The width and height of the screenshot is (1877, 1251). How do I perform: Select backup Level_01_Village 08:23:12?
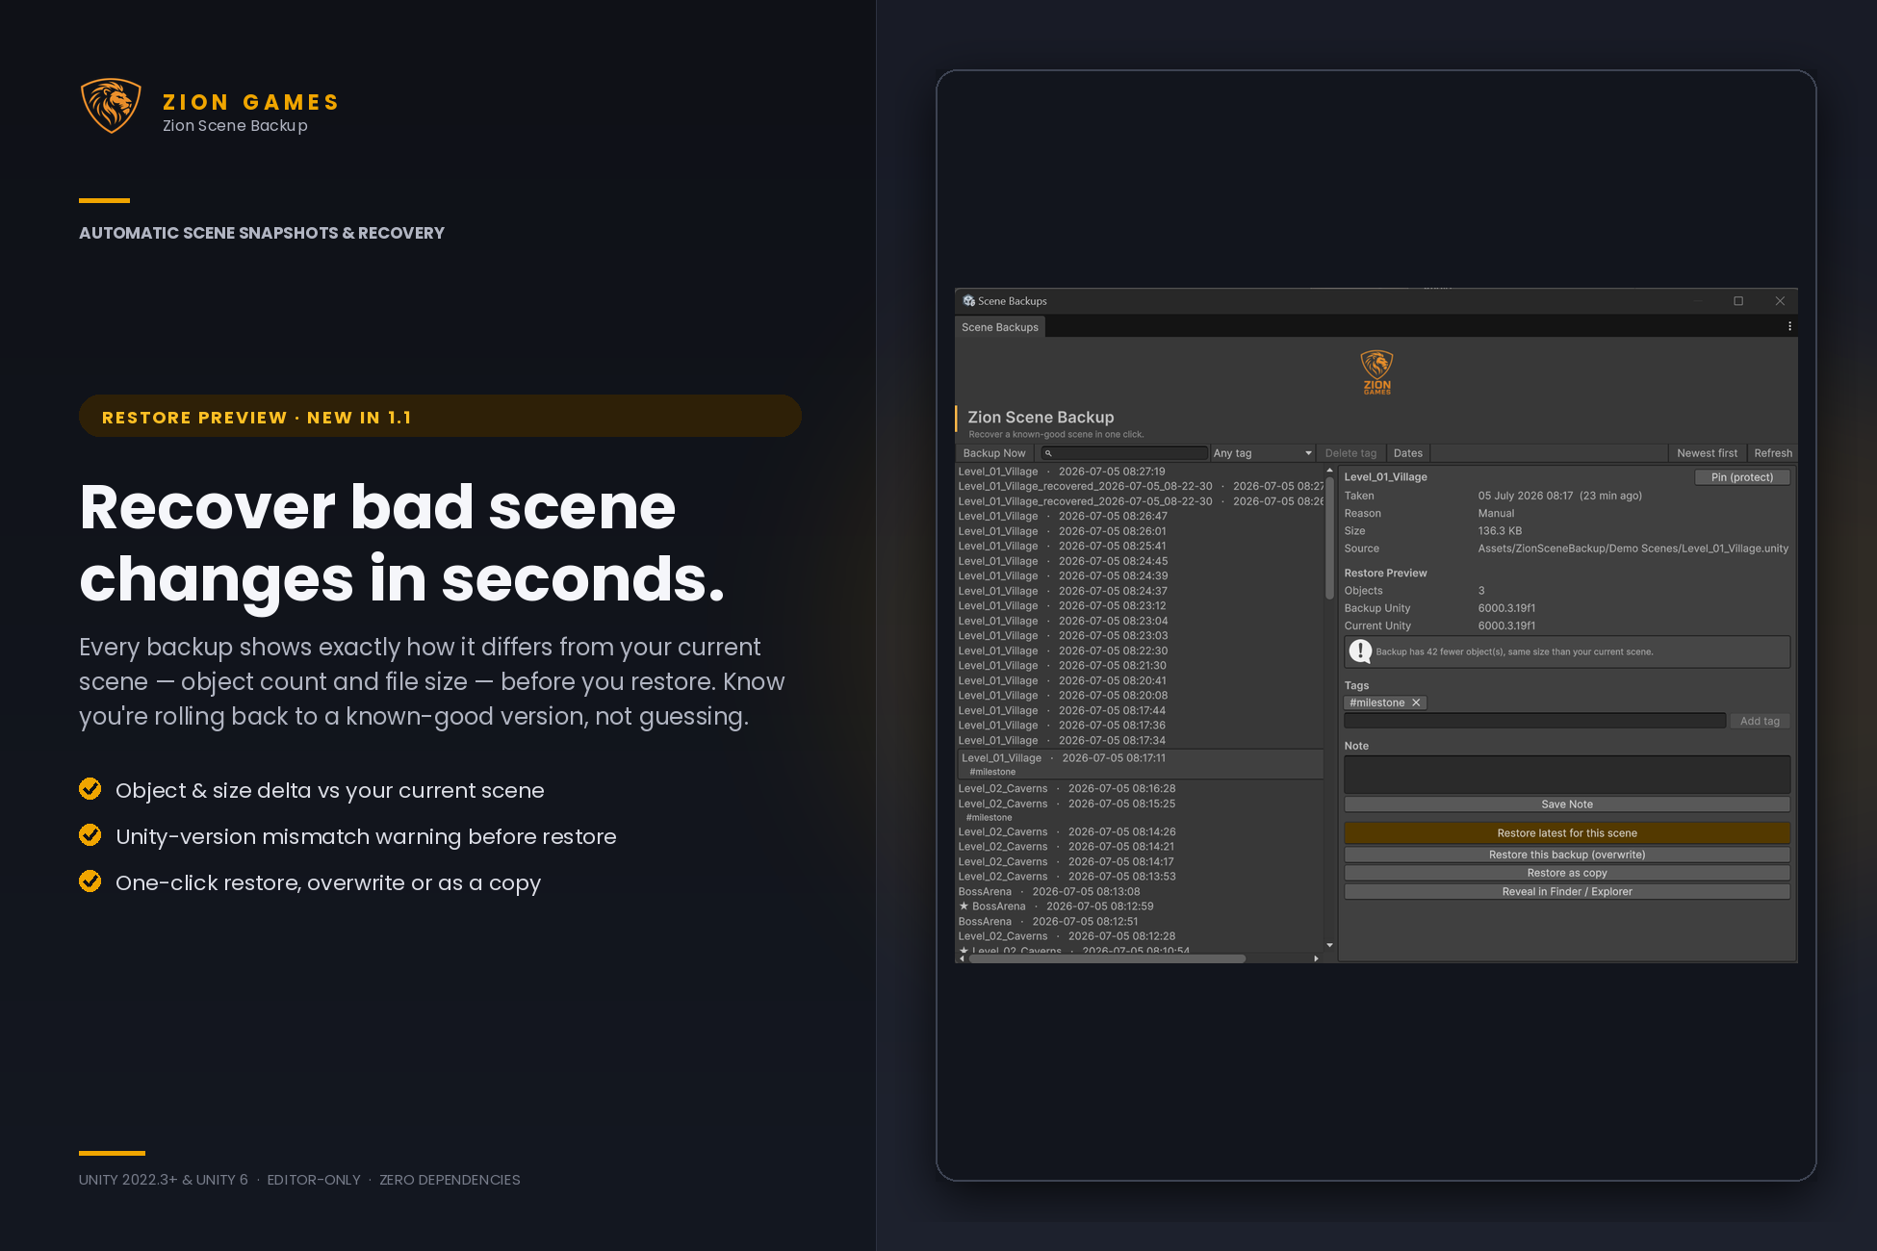[1140, 606]
